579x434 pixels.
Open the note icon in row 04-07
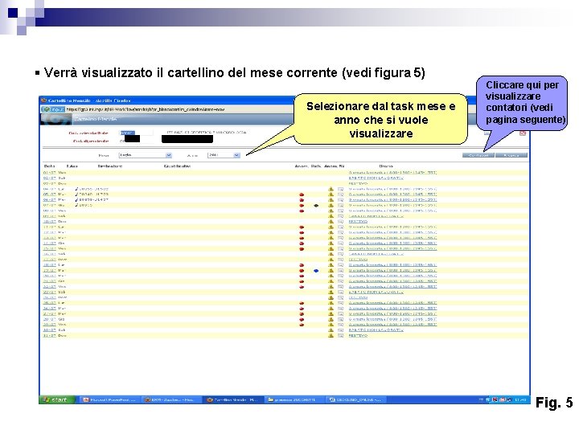[341, 189]
